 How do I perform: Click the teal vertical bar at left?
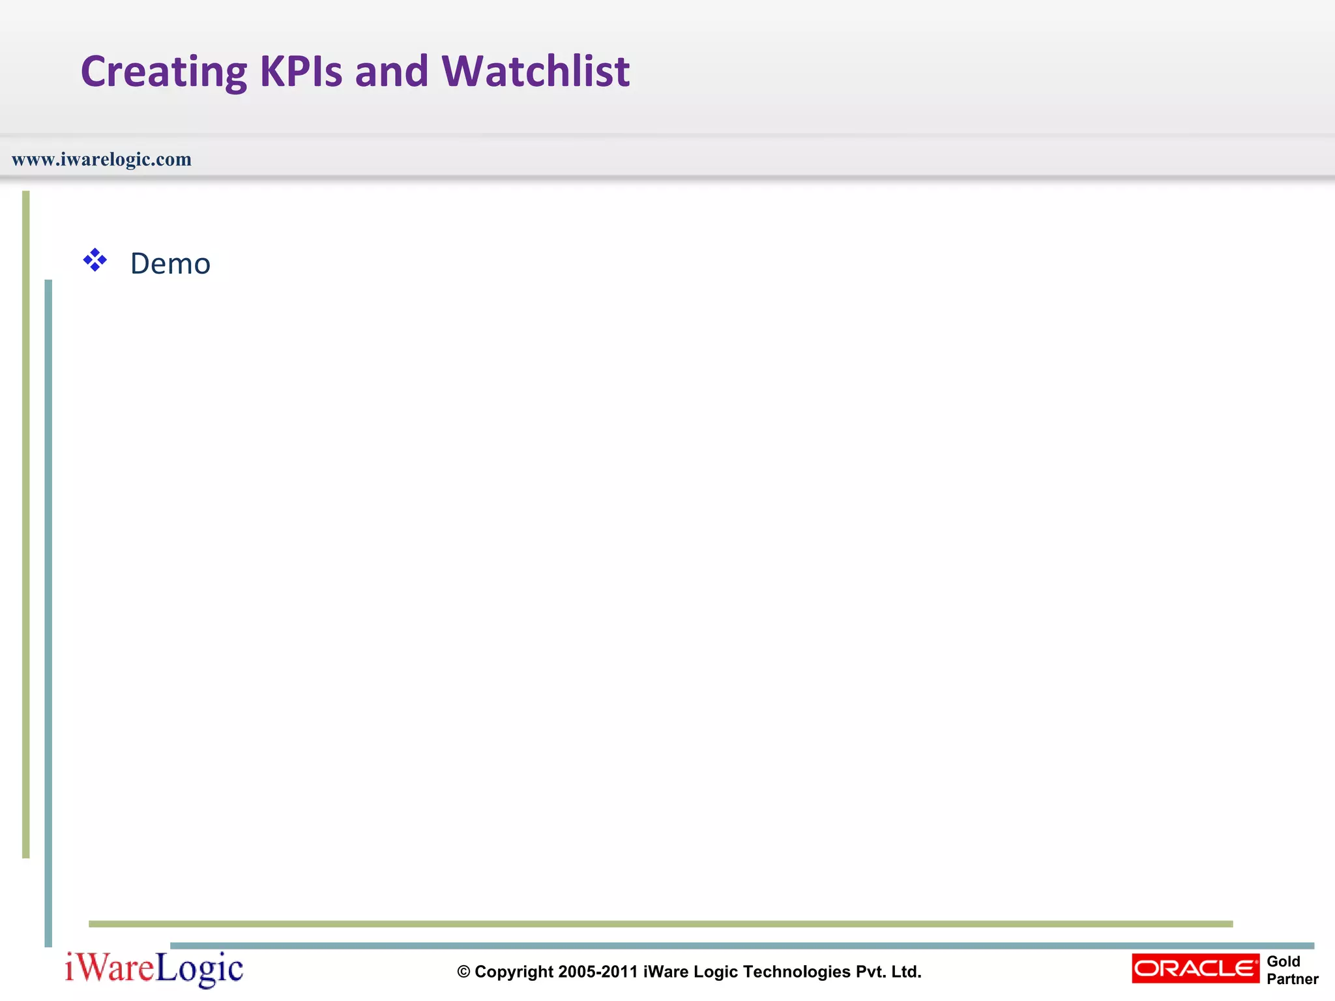[48, 613]
